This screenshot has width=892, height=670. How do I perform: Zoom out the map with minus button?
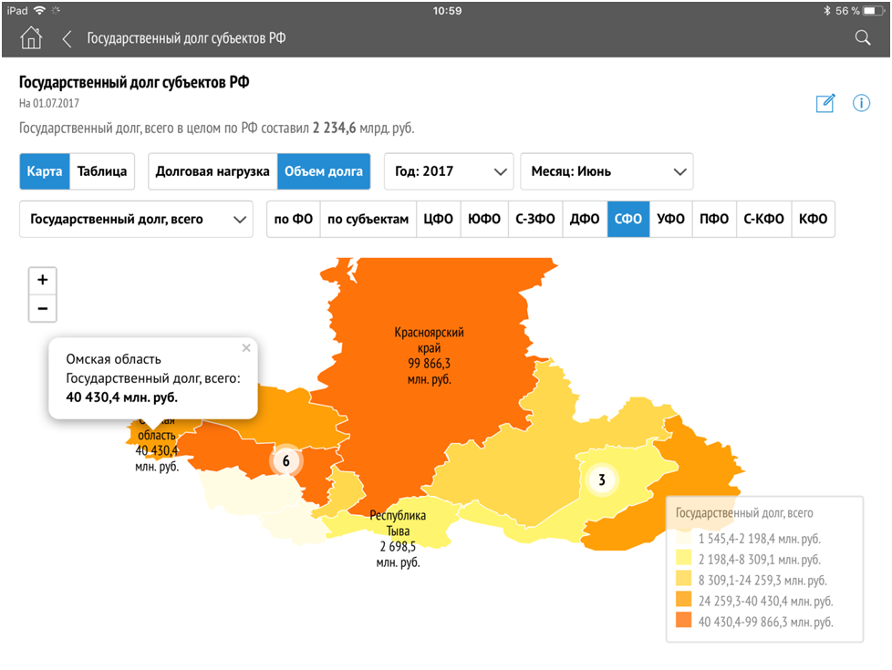[x=42, y=309]
